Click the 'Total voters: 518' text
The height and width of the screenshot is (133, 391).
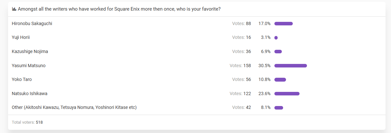[x=27, y=122]
